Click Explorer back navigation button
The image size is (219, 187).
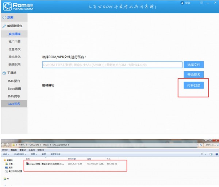click(x=3, y=145)
